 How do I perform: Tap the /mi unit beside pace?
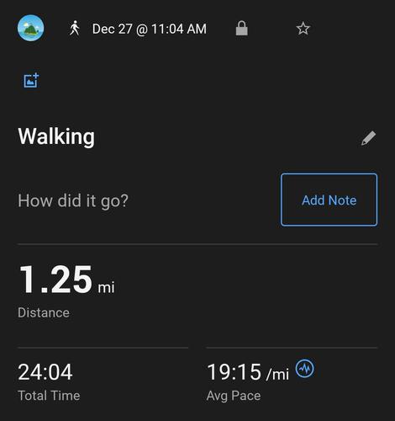click(277, 374)
